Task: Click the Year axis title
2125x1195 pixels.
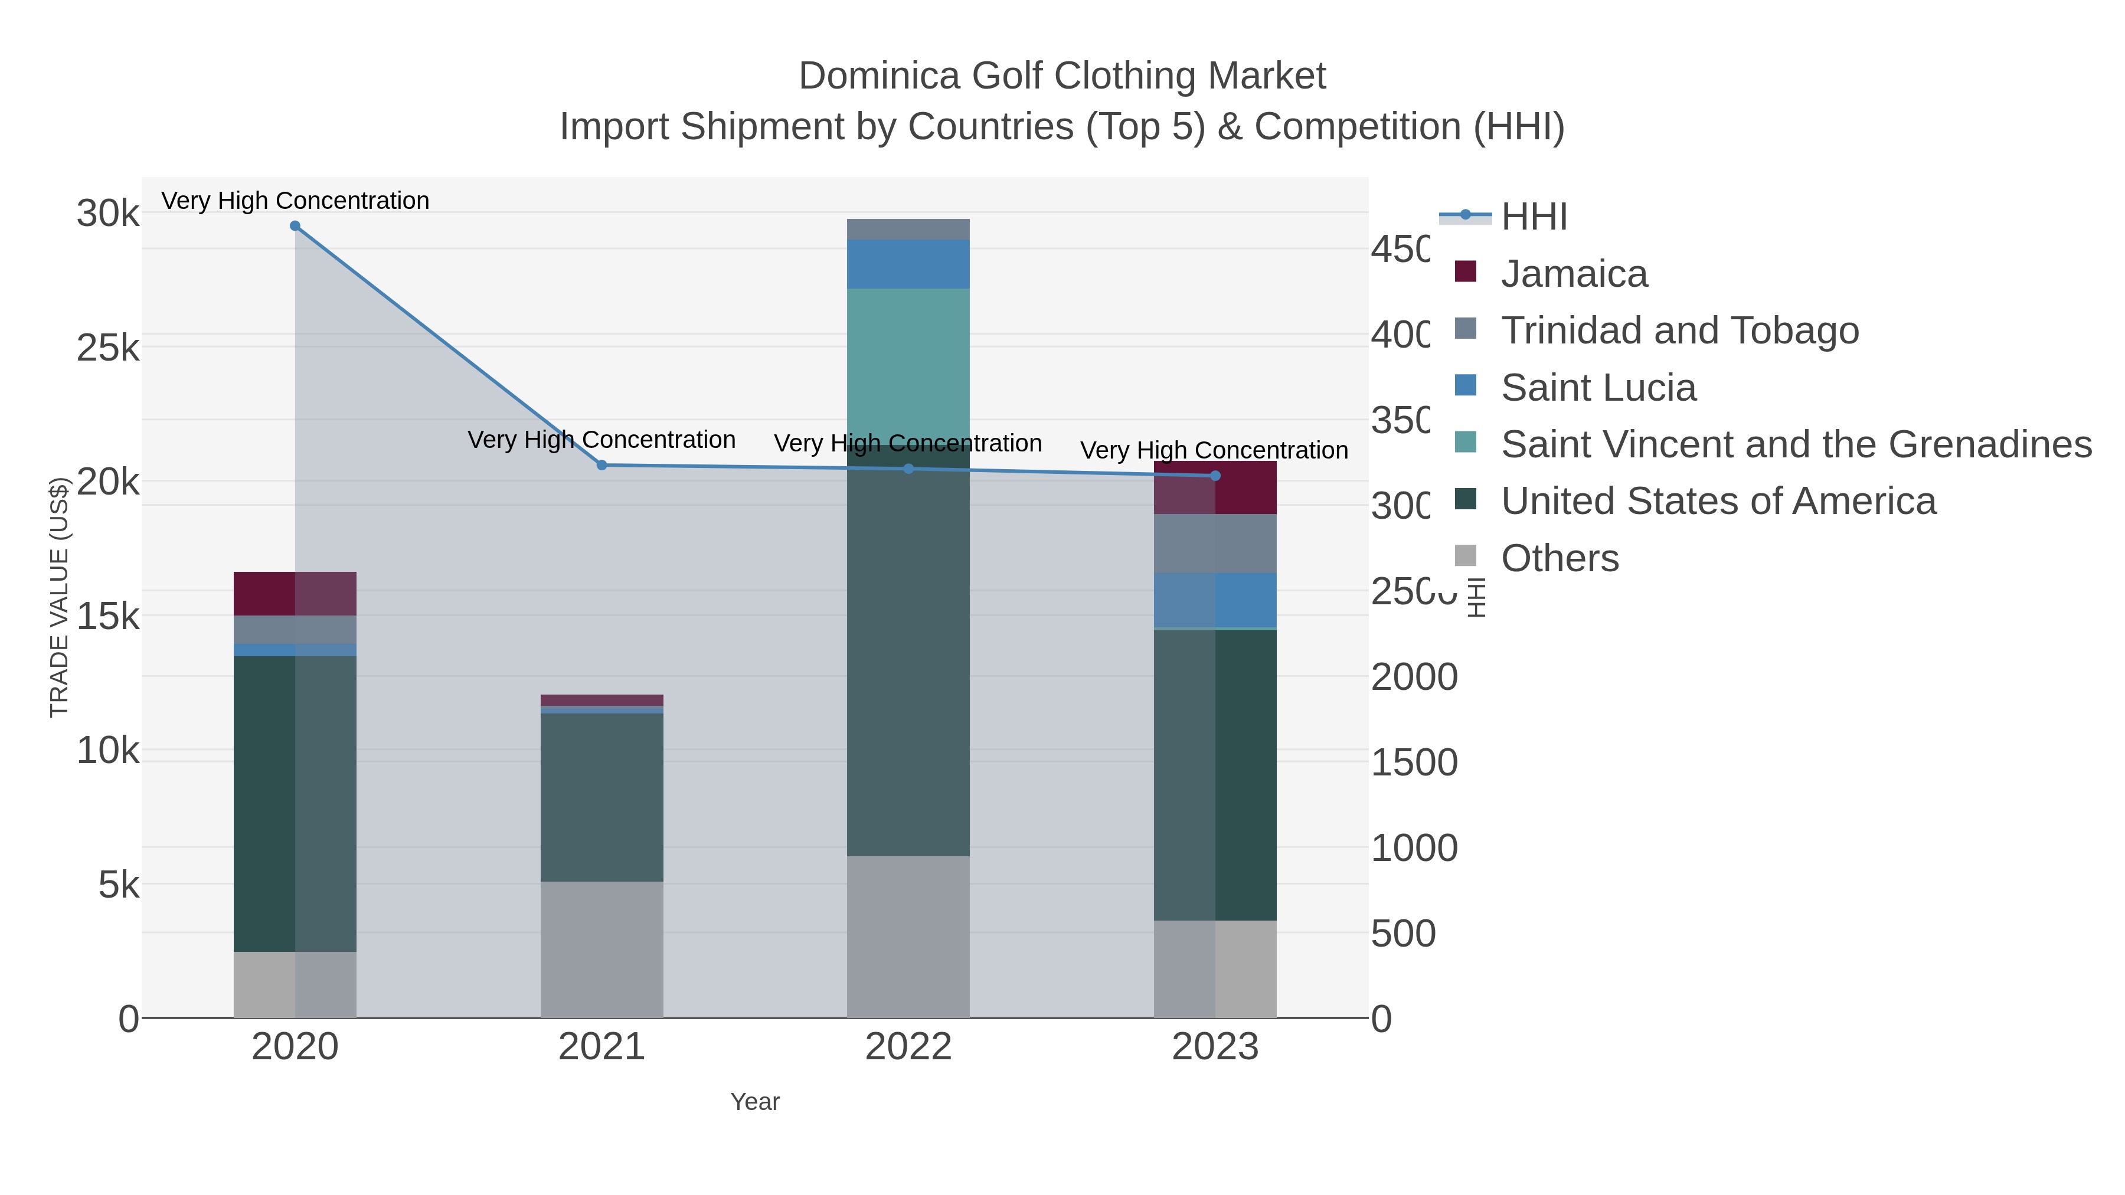Action: 755,1102
